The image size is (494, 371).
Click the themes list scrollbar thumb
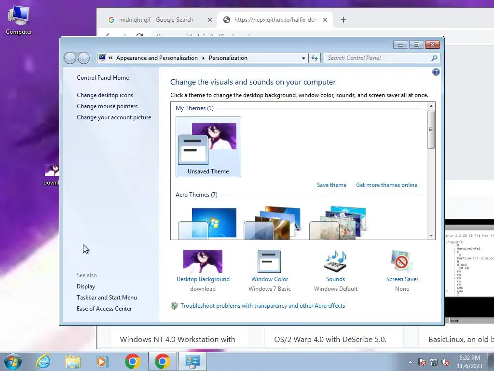[431, 129]
